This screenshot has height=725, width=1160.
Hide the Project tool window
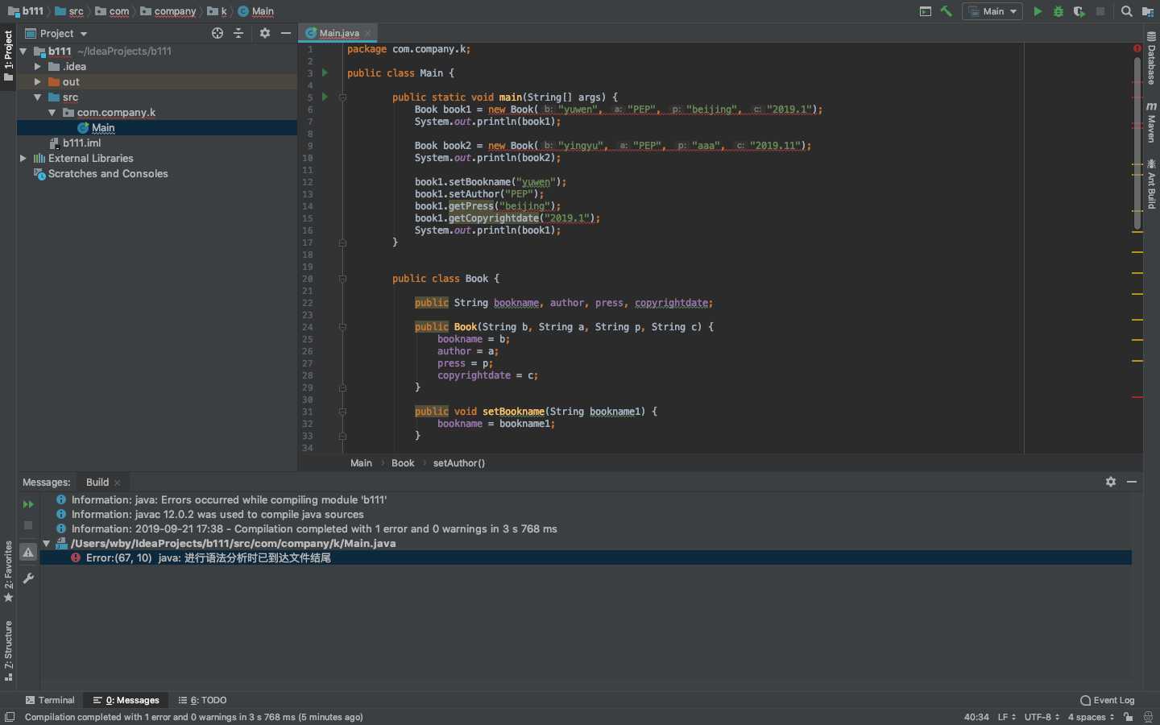285,33
